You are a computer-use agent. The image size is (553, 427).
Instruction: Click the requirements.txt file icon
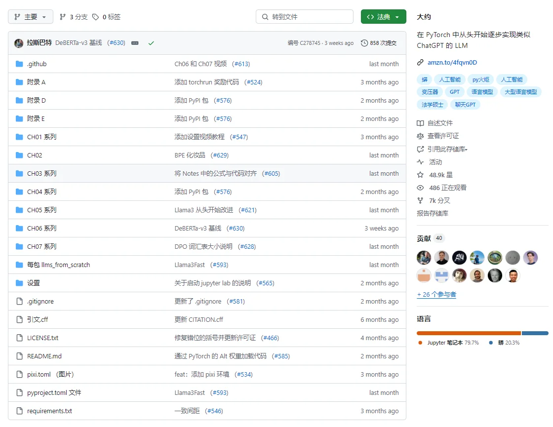pos(19,411)
